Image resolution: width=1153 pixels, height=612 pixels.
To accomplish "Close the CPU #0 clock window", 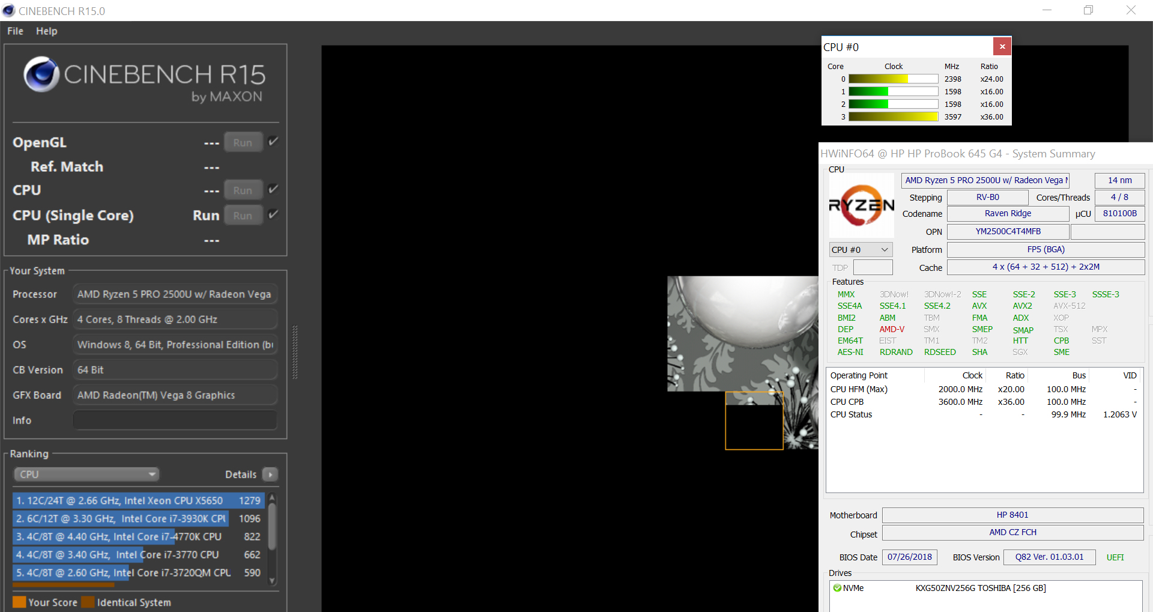I will pos(1002,46).
